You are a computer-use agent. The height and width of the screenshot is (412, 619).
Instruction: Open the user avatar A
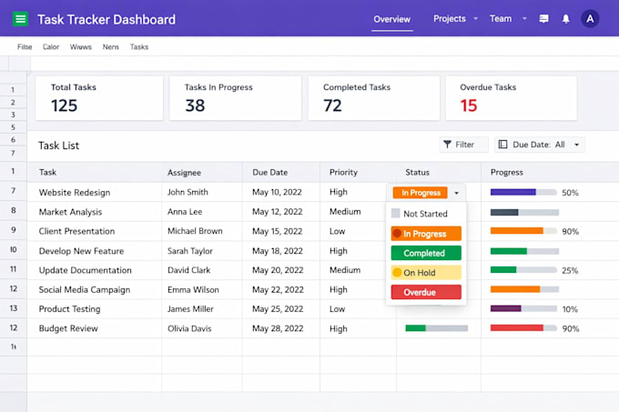(x=590, y=19)
